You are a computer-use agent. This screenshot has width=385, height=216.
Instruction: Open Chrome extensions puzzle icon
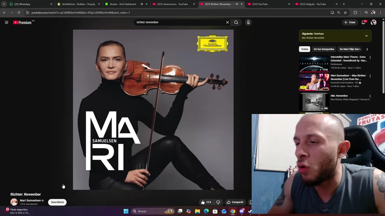click(x=355, y=13)
